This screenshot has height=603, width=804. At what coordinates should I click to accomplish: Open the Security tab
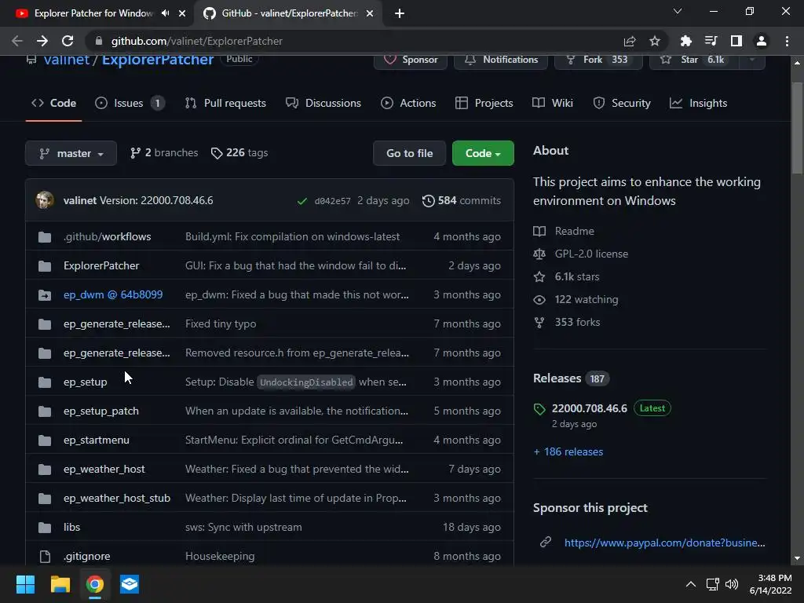(x=622, y=103)
